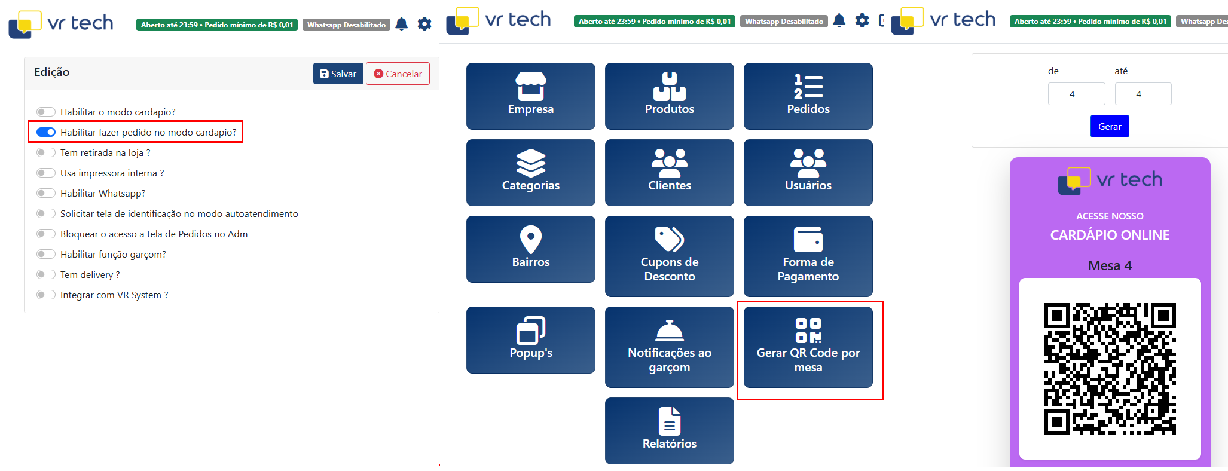Click the 'de' table number field
1228x471 pixels.
[1076, 94]
